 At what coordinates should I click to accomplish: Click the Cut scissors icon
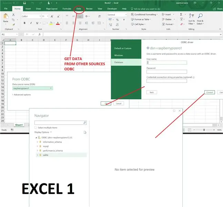click(13, 15)
